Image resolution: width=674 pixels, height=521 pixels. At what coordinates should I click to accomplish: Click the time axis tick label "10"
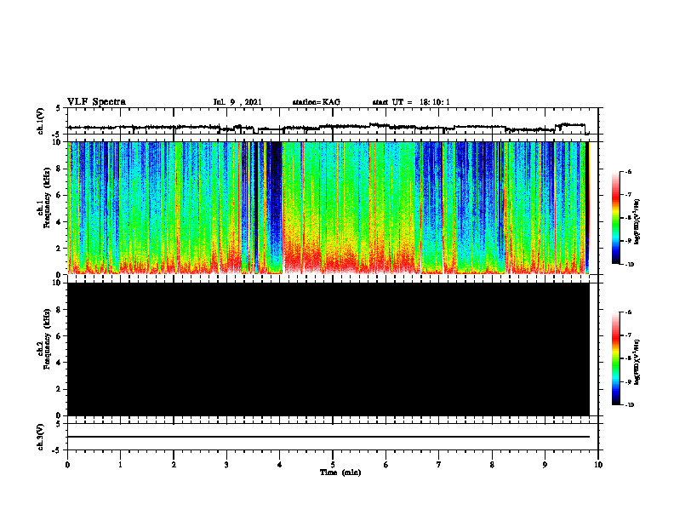pyautogui.click(x=598, y=465)
